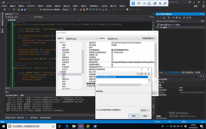Click the 配置管理器(O)... button
The image size is (206, 129).
pos(149,38)
